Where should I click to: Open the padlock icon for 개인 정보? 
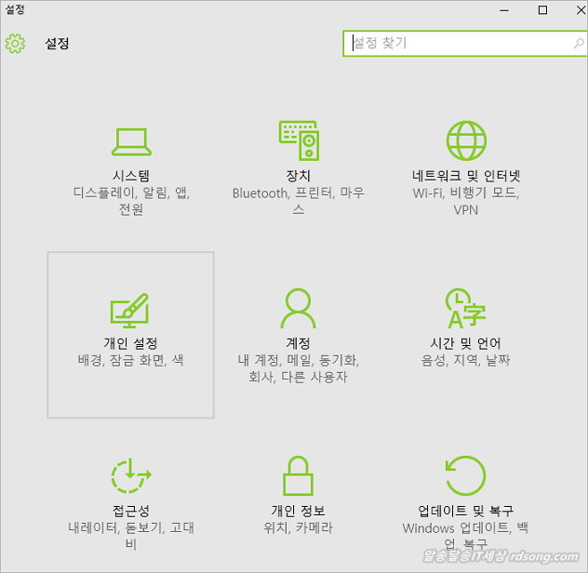pyautogui.click(x=299, y=477)
